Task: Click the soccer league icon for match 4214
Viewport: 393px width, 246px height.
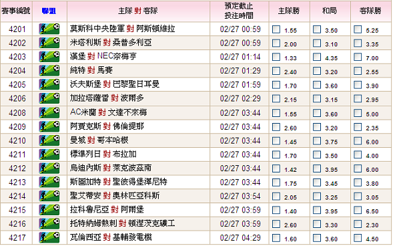Action: pos(49,196)
